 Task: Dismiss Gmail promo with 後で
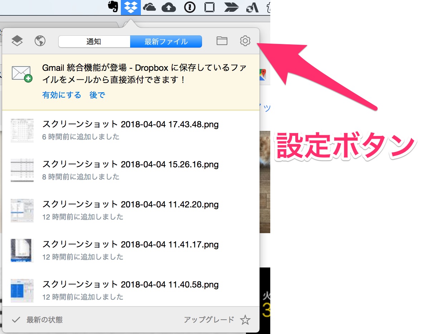click(x=97, y=95)
